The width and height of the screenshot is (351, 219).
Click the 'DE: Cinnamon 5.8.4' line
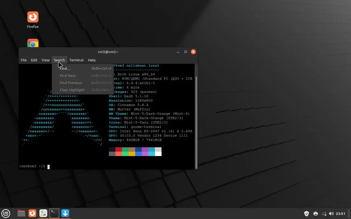pyautogui.click(x=129, y=105)
